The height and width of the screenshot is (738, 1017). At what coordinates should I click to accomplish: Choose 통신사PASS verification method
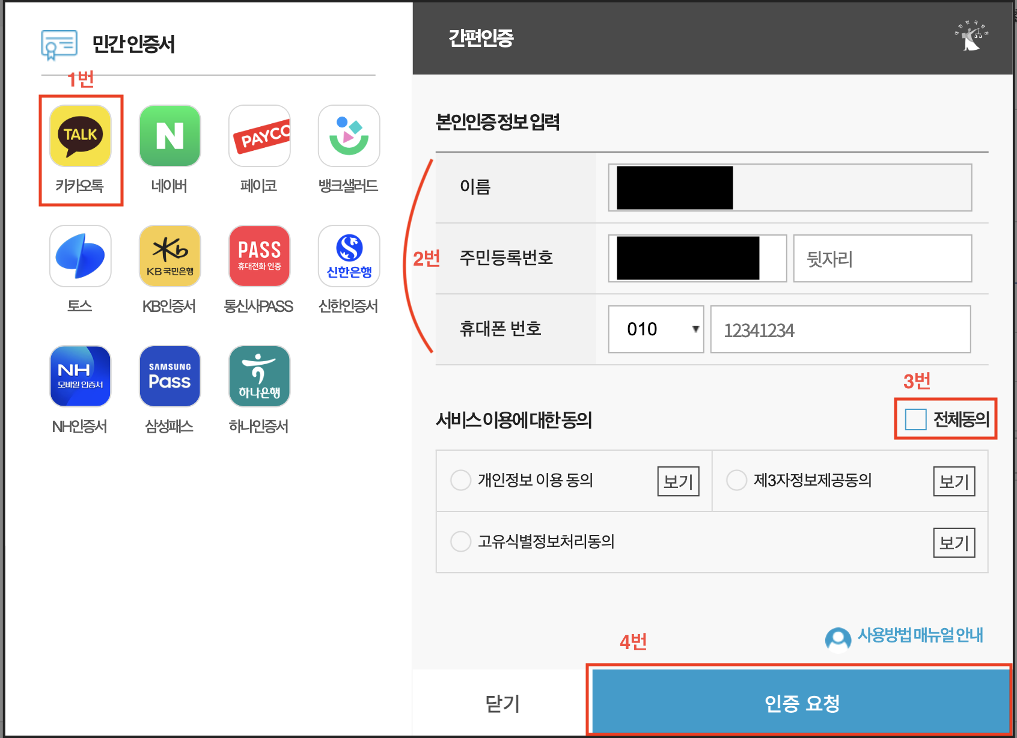point(258,256)
